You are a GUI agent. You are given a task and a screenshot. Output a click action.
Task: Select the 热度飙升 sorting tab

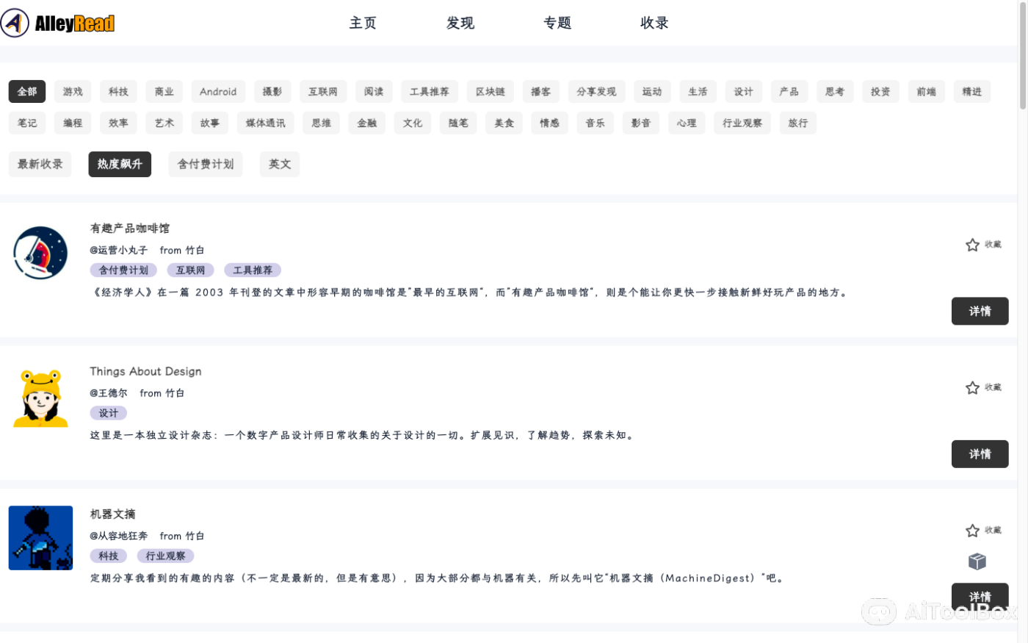point(120,164)
